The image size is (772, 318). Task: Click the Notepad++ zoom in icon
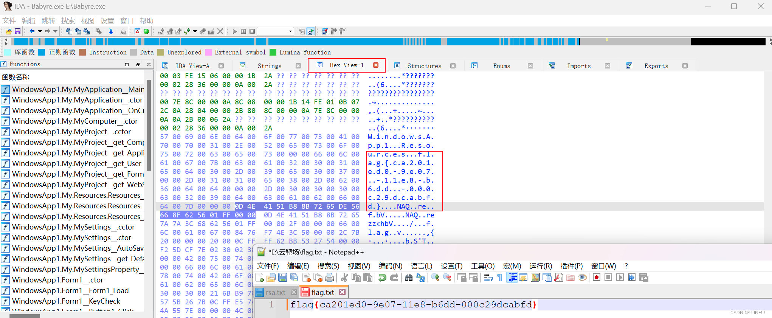click(435, 278)
